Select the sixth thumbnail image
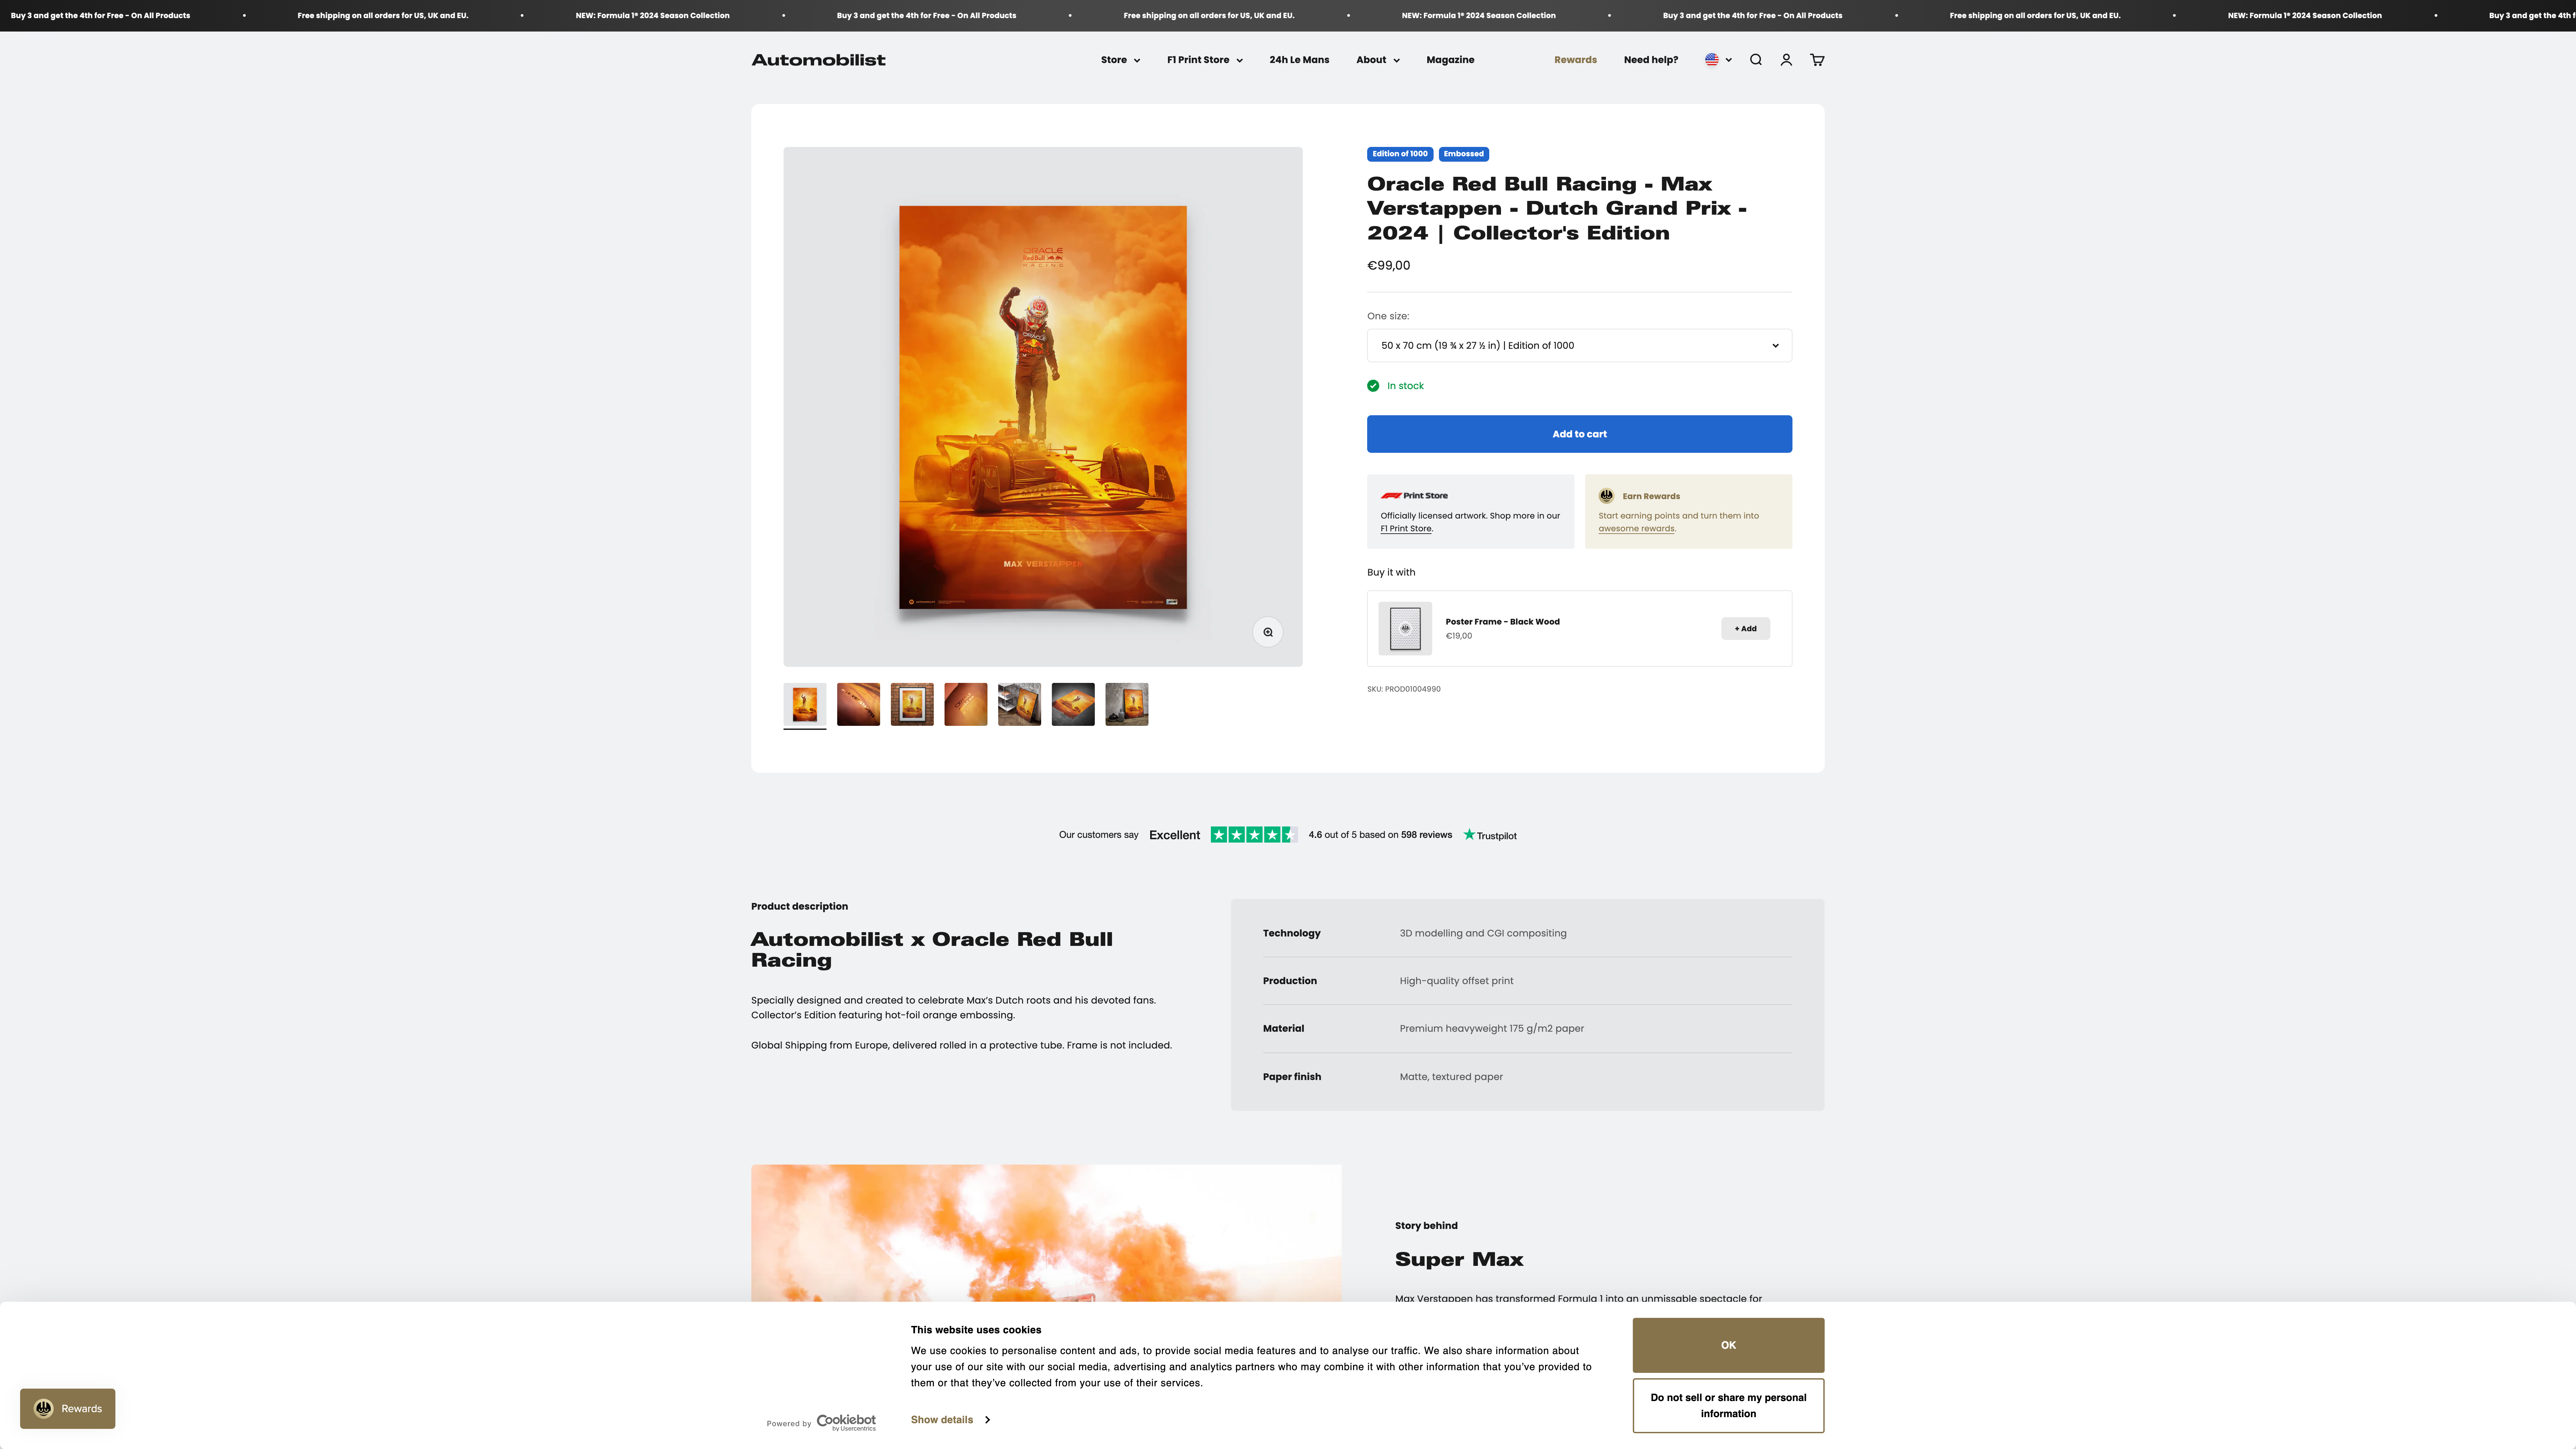This screenshot has height=1449, width=2576. pyautogui.click(x=1073, y=705)
